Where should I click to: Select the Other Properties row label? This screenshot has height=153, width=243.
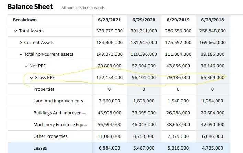tap(51, 136)
